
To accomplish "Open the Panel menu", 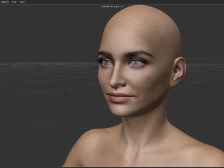I will point(22,2).
